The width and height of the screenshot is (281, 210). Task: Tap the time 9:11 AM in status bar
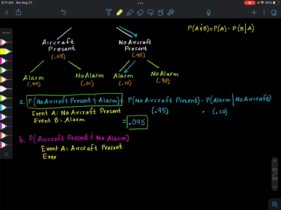[x=8, y=3]
